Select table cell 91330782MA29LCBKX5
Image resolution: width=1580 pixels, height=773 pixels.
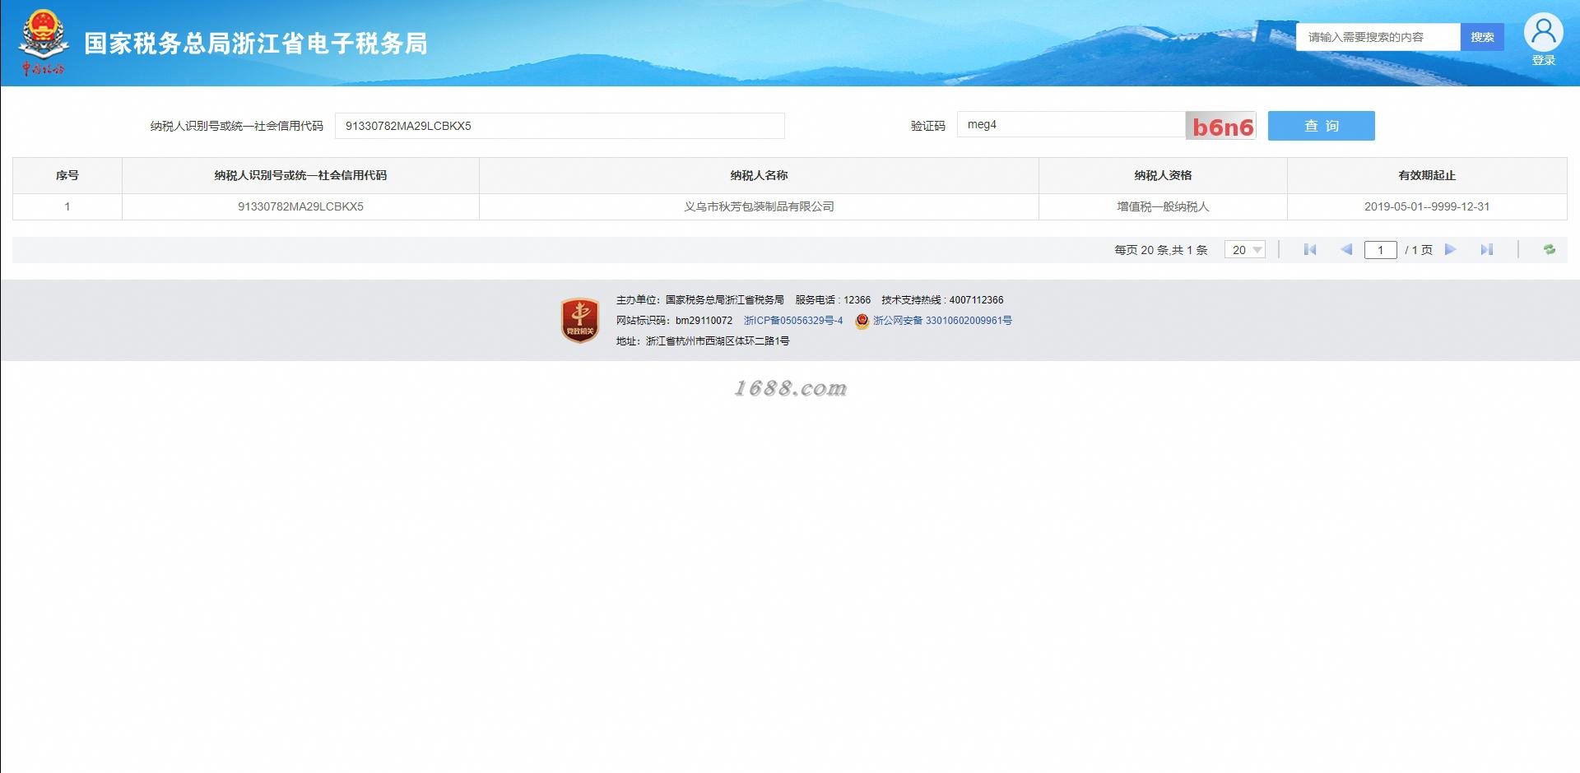[300, 206]
